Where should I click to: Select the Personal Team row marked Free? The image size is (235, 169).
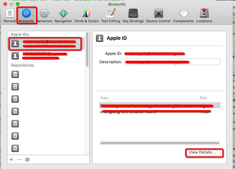click(160, 112)
